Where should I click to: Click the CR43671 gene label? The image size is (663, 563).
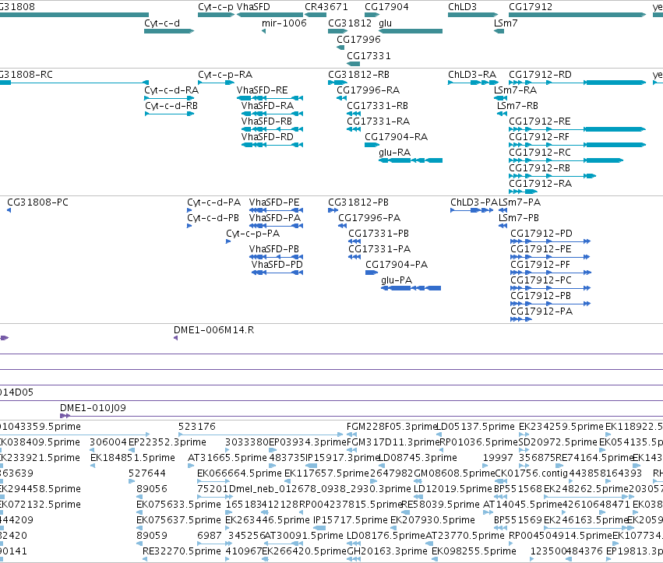326,7
